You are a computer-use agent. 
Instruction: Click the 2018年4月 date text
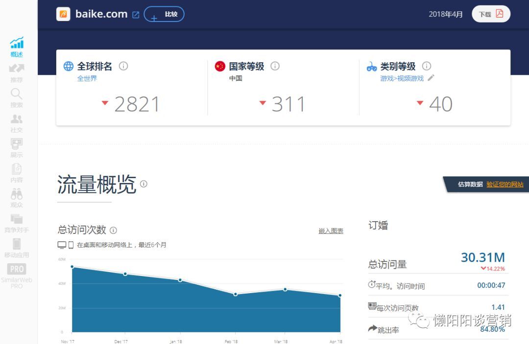pos(445,14)
